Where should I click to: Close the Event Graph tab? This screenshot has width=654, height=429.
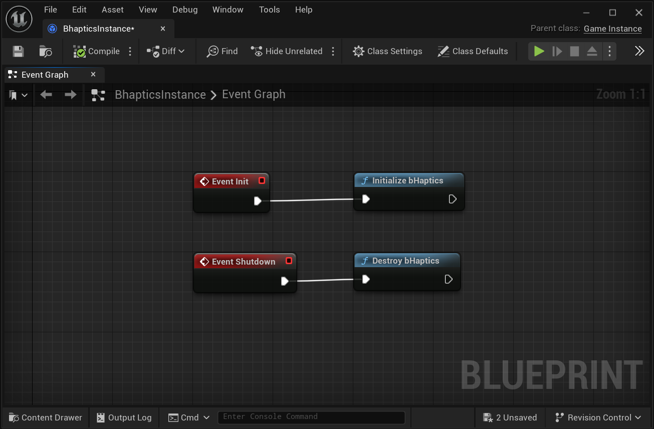tap(93, 75)
